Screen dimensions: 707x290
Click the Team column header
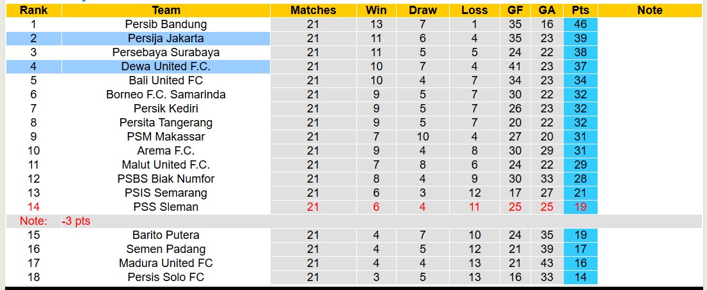(166, 10)
